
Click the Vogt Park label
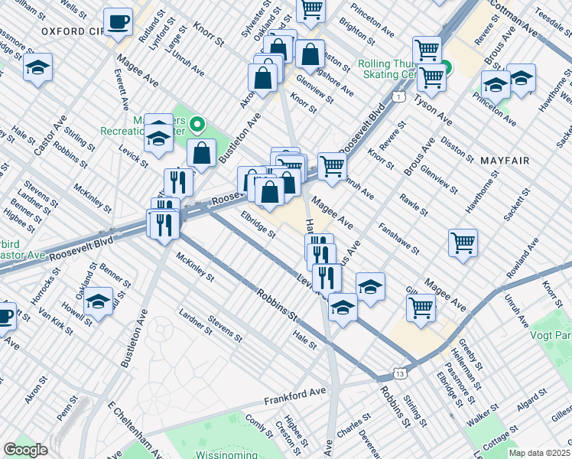pos(550,335)
